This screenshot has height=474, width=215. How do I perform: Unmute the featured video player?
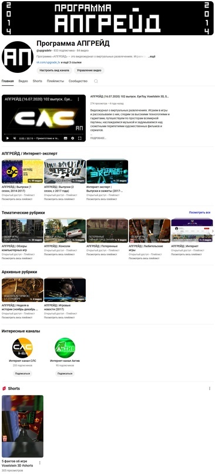[15, 138]
